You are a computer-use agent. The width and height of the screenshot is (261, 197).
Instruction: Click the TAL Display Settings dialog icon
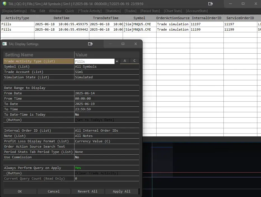click(4, 44)
